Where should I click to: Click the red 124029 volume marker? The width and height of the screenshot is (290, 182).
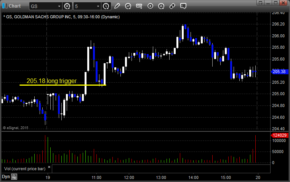[x=279, y=135]
